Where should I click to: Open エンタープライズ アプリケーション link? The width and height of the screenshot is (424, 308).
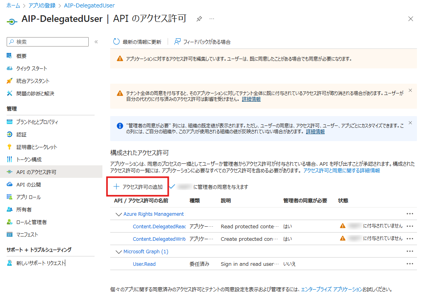coord(332,289)
